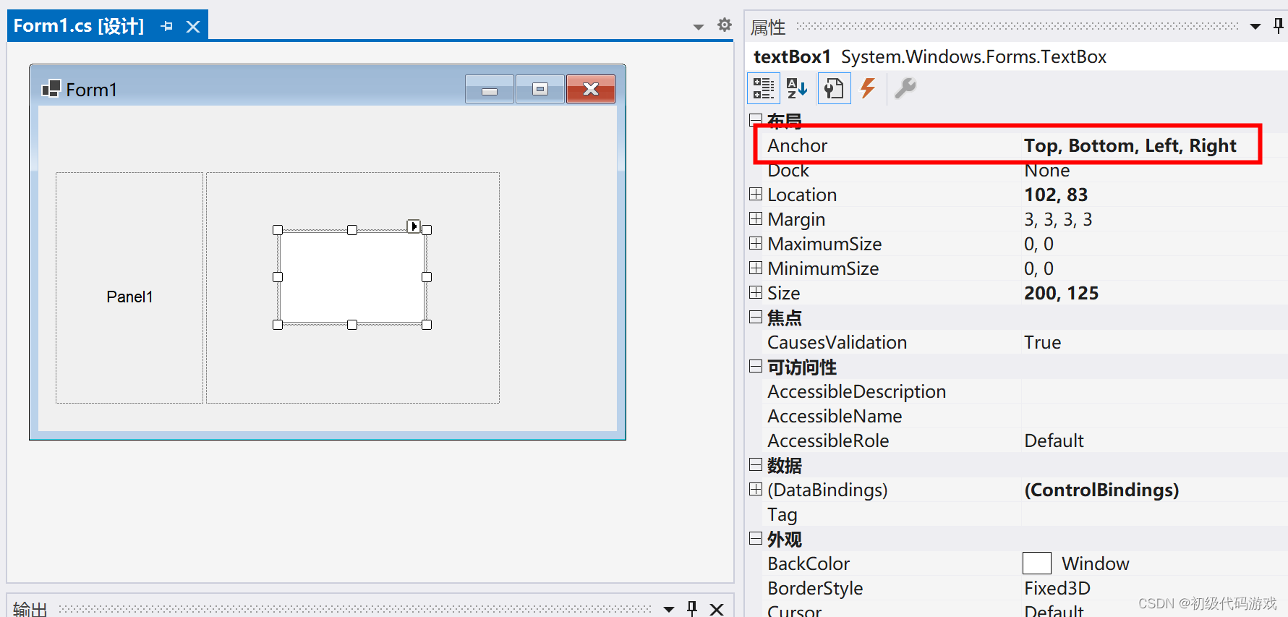Image resolution: width=1288 pixels, height=617 pixels.
Task: Open Events list with lightning bolt icon
Action: pyautogui.click(x=868, y=88)
